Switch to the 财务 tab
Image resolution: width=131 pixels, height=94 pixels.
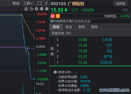point(82,27)
